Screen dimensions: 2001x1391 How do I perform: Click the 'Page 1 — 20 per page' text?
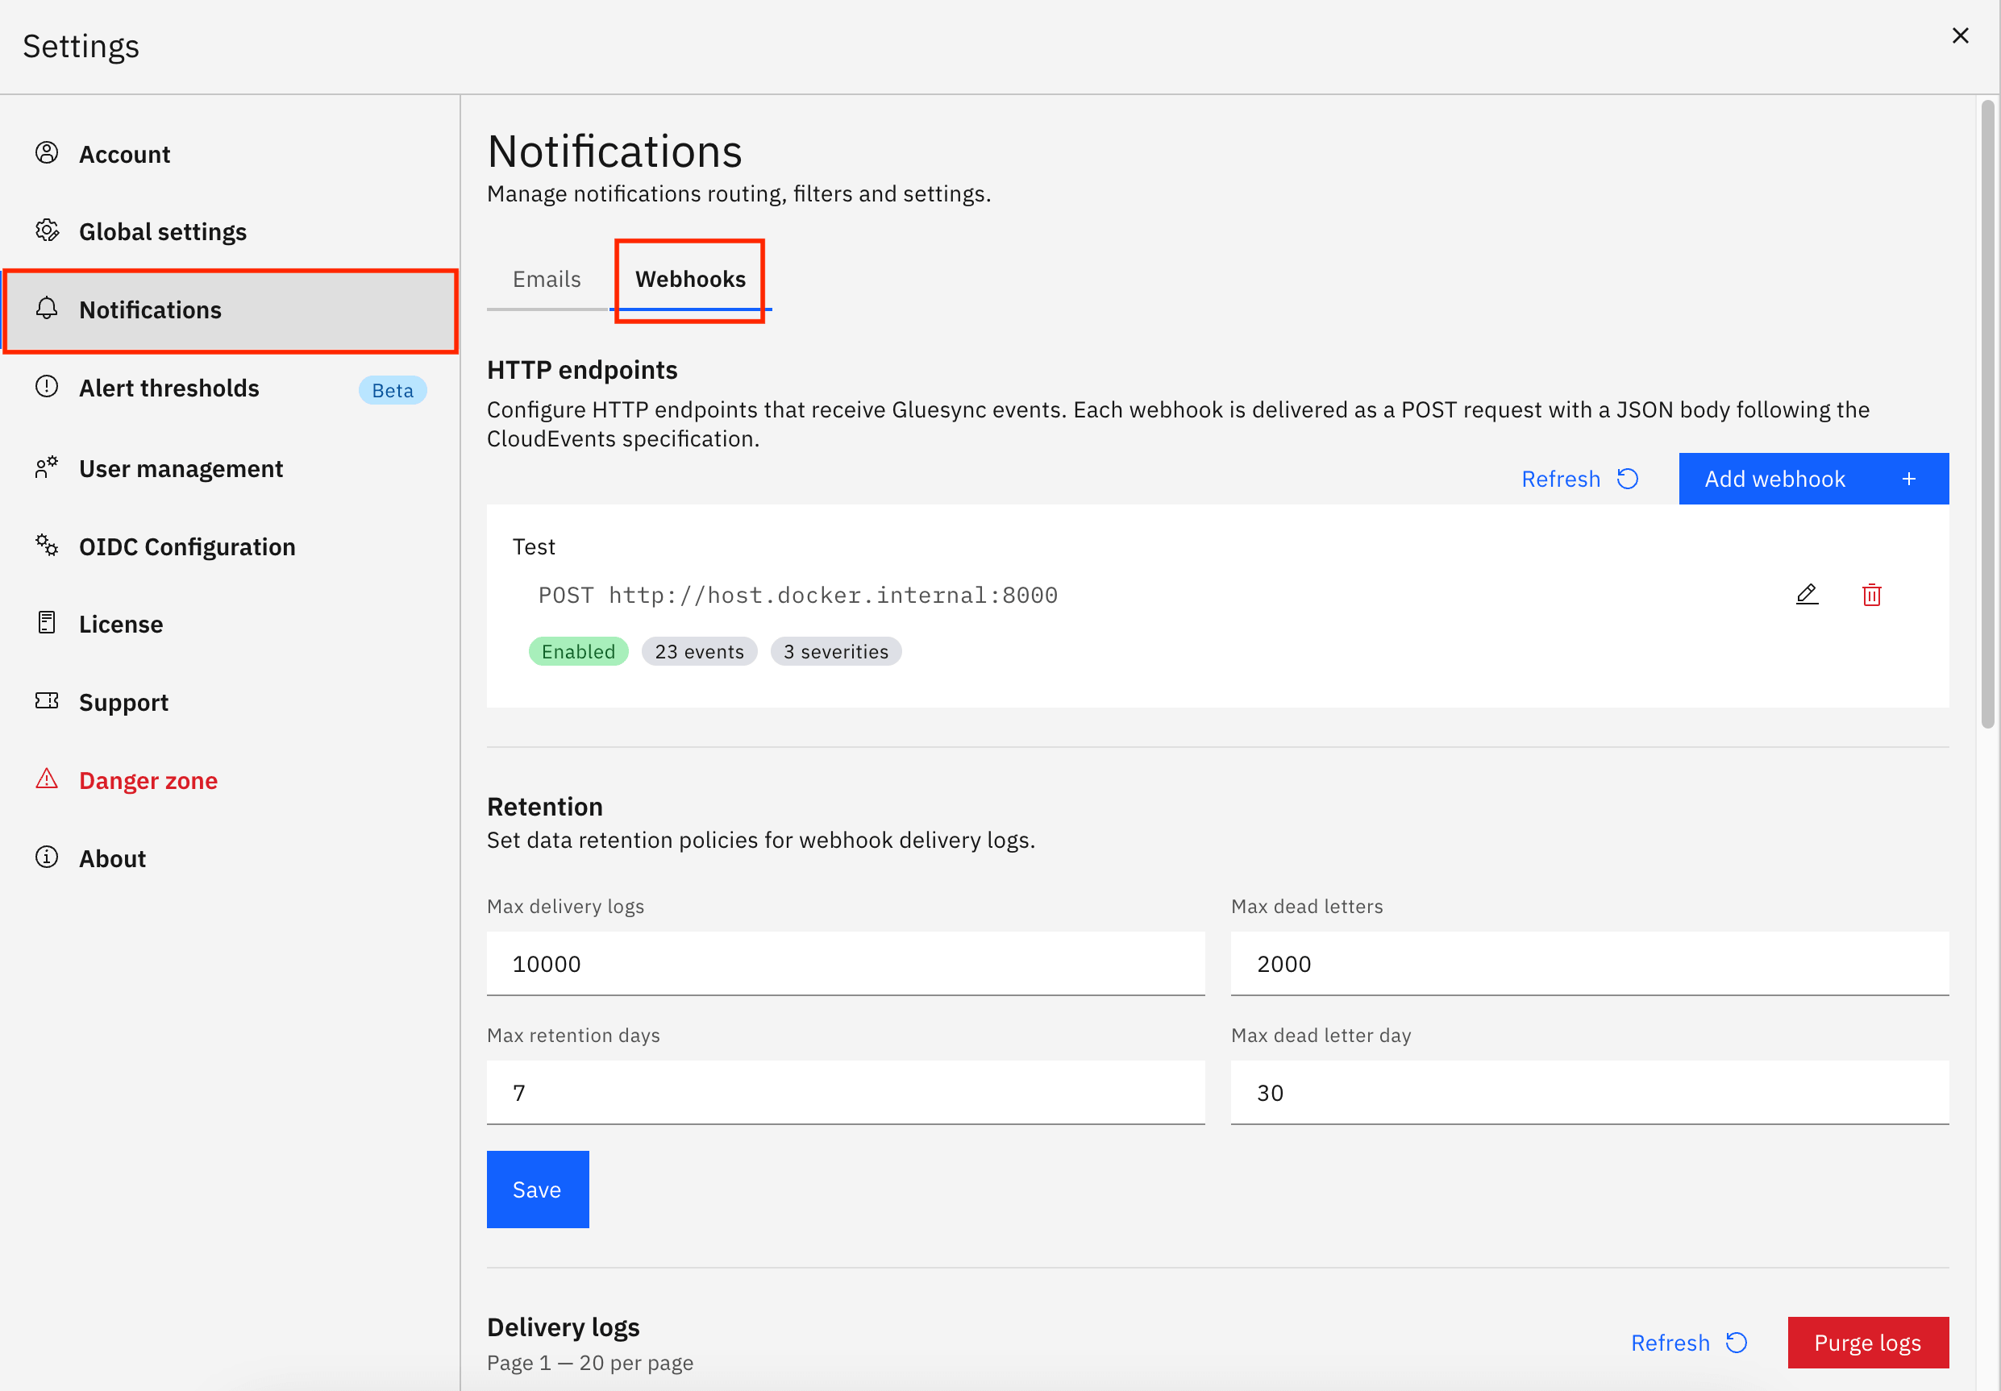pos(590,1363)
